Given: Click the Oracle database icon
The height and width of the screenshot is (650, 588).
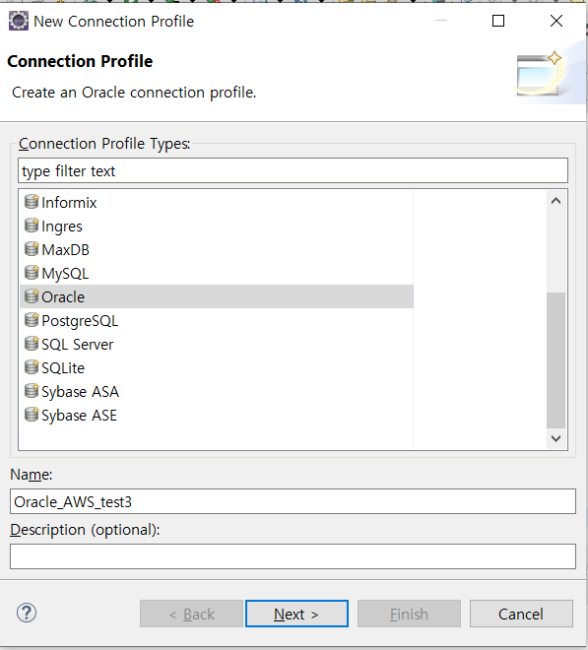Looking at the screenshot, I should click(32, 296).
